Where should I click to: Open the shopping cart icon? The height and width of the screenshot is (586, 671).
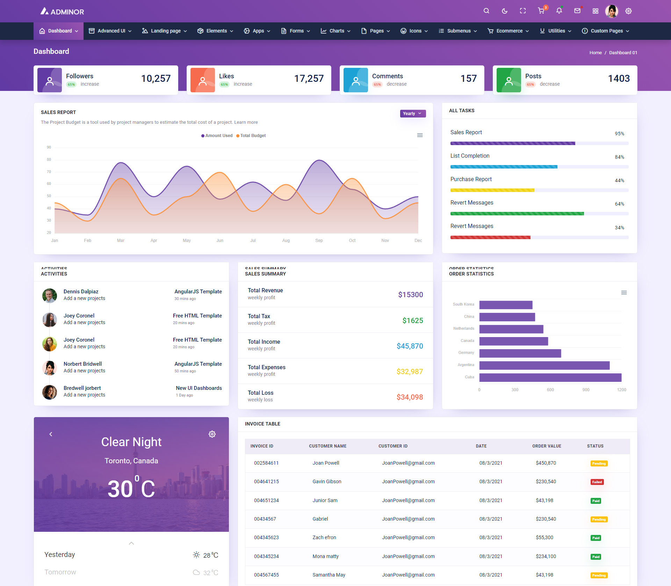coord(541,11)
